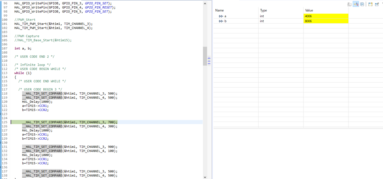This screenshot has width=383, height=179.
Task: Click the value 4006 cell
Action: 326,16
